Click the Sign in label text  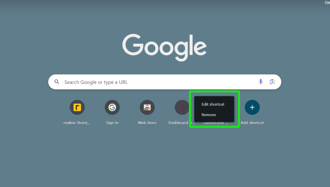tap(112, 123)
